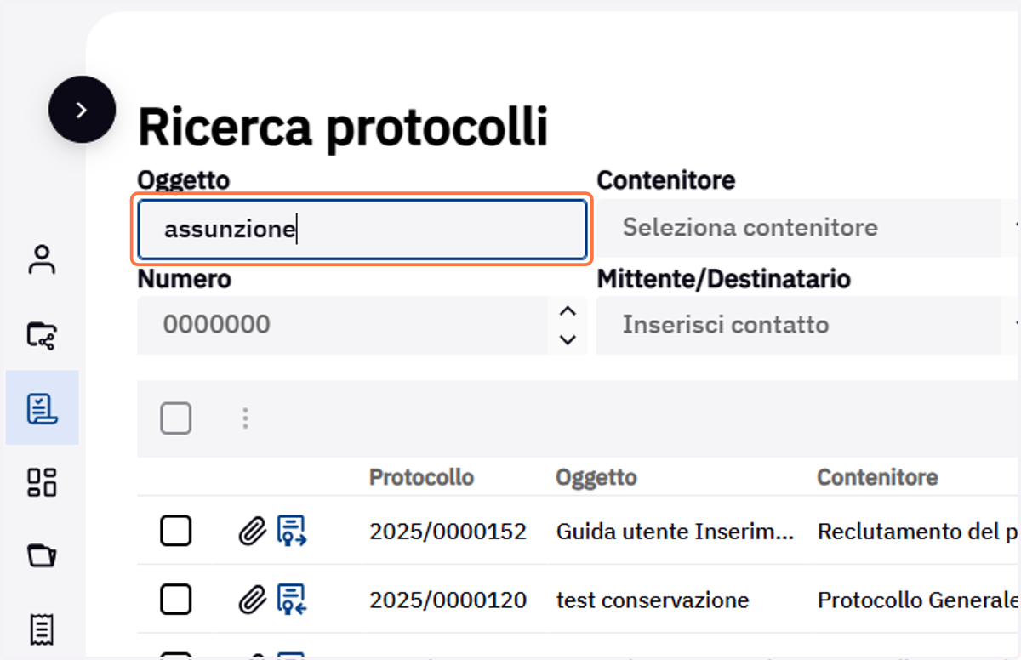Viewport: 1021px width, 660px height.
Task: Expand the sidebar with the arrow button
Action: coord(82,110)
